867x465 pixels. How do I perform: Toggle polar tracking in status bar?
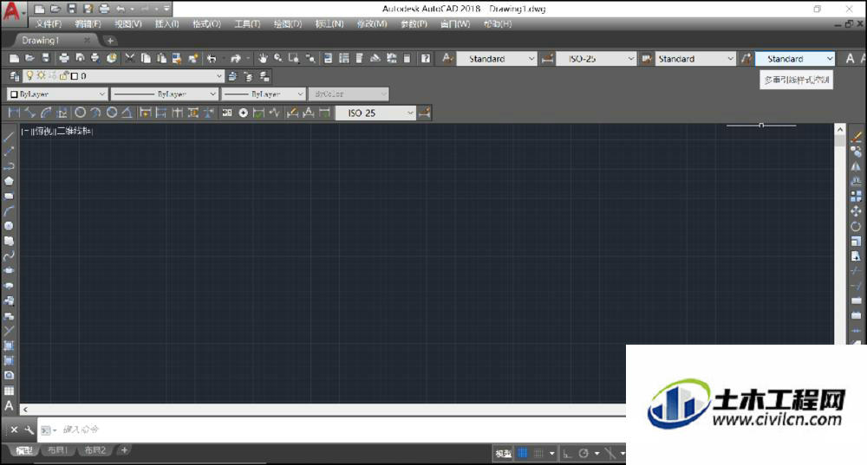point(583,454)
